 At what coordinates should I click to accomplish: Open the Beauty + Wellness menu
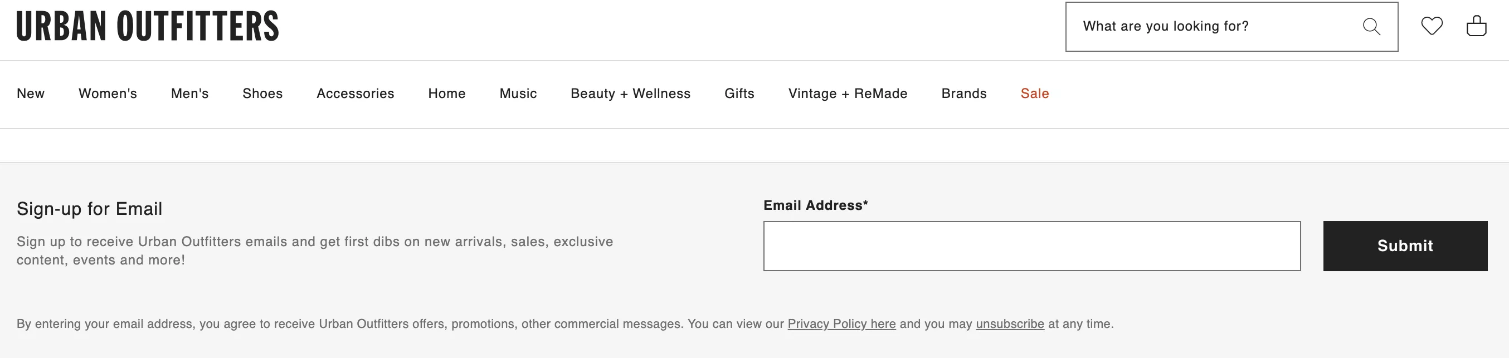click(x=631, y=94)
